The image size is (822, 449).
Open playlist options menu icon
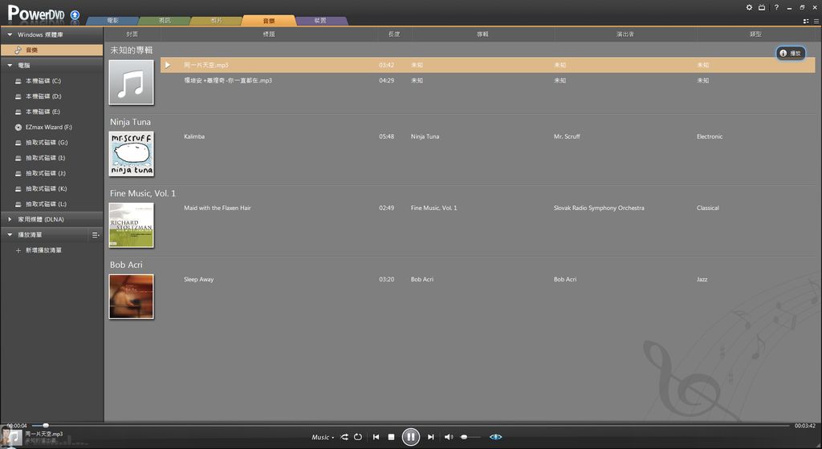96,235
